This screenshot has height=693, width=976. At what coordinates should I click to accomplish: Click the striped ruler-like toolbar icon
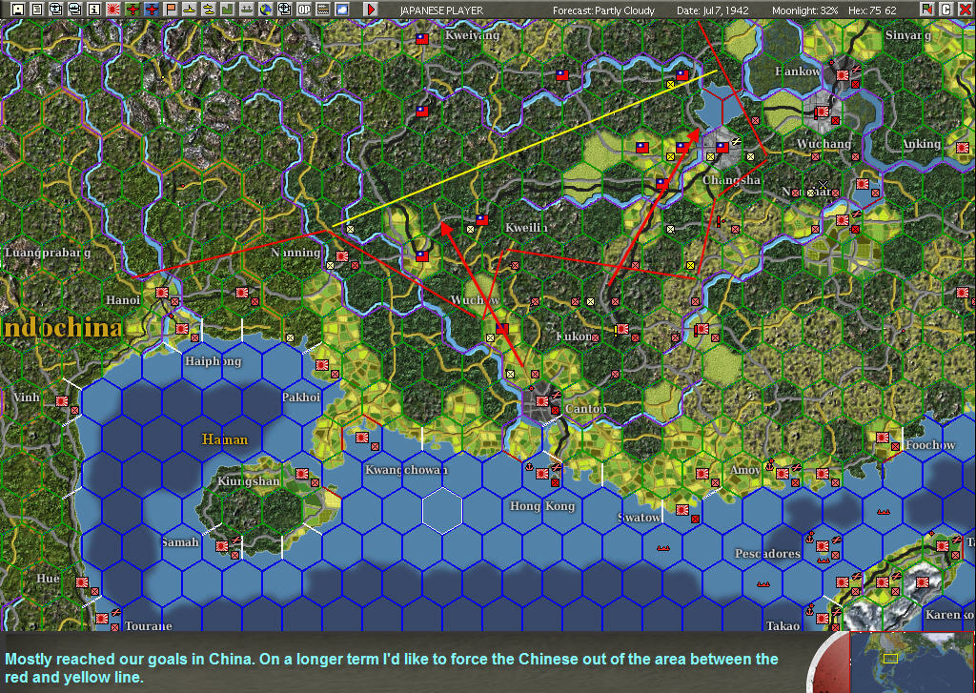322,10
